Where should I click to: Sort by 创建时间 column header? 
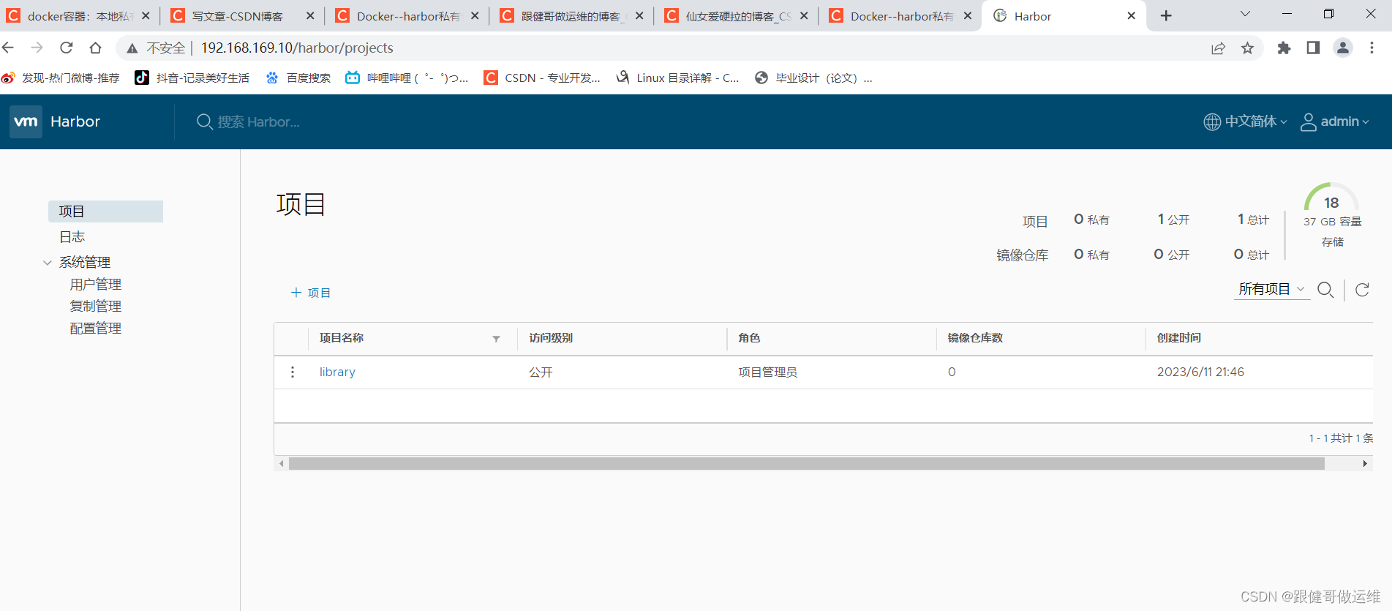1179,338
